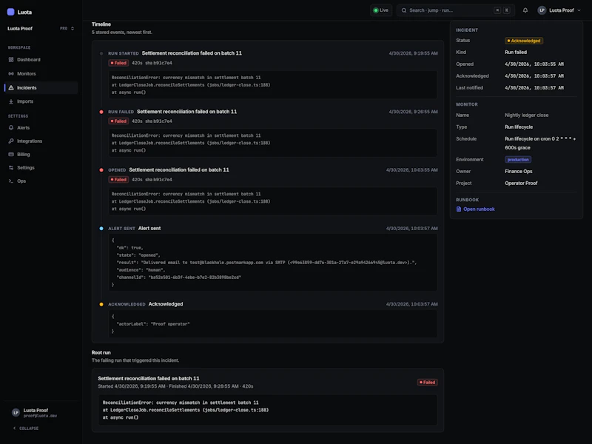Click the Live status indicator
Image resolution: width=592 pixels, height=444 pixels.
pyautogui.click(x=381, y=10)
